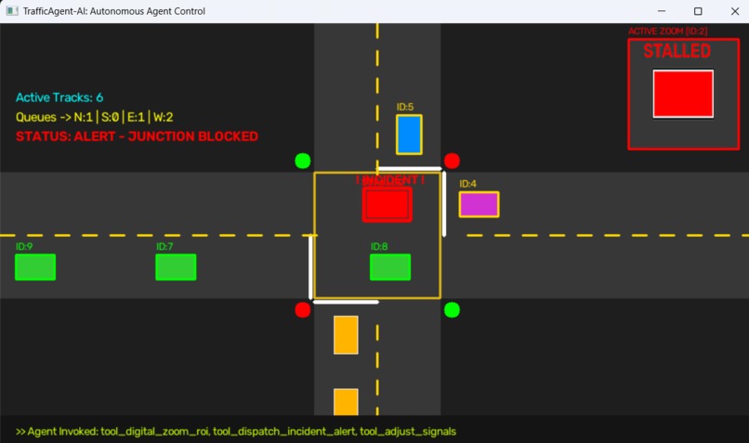Click the green signal light at southeast corner
749x443 pixels.
(x=452, y=310)
